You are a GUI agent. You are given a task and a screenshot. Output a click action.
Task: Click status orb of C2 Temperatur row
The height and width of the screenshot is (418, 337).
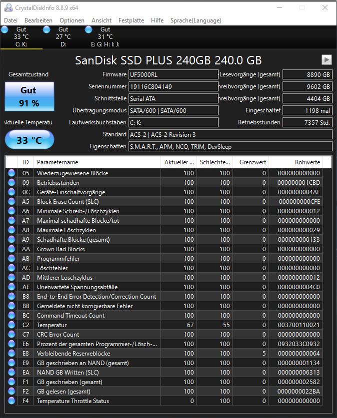(11, 325)
